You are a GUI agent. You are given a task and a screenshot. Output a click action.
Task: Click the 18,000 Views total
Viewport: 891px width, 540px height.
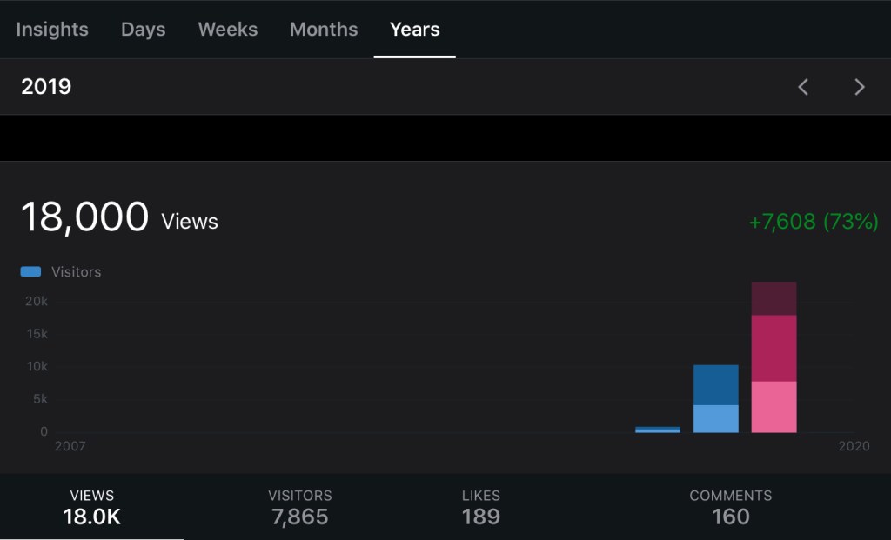tap(119, 217)
